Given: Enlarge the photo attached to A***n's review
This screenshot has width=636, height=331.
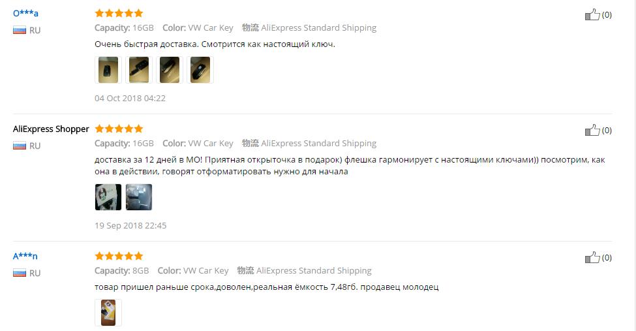Looking at the screenshot, I should [108, 313].
